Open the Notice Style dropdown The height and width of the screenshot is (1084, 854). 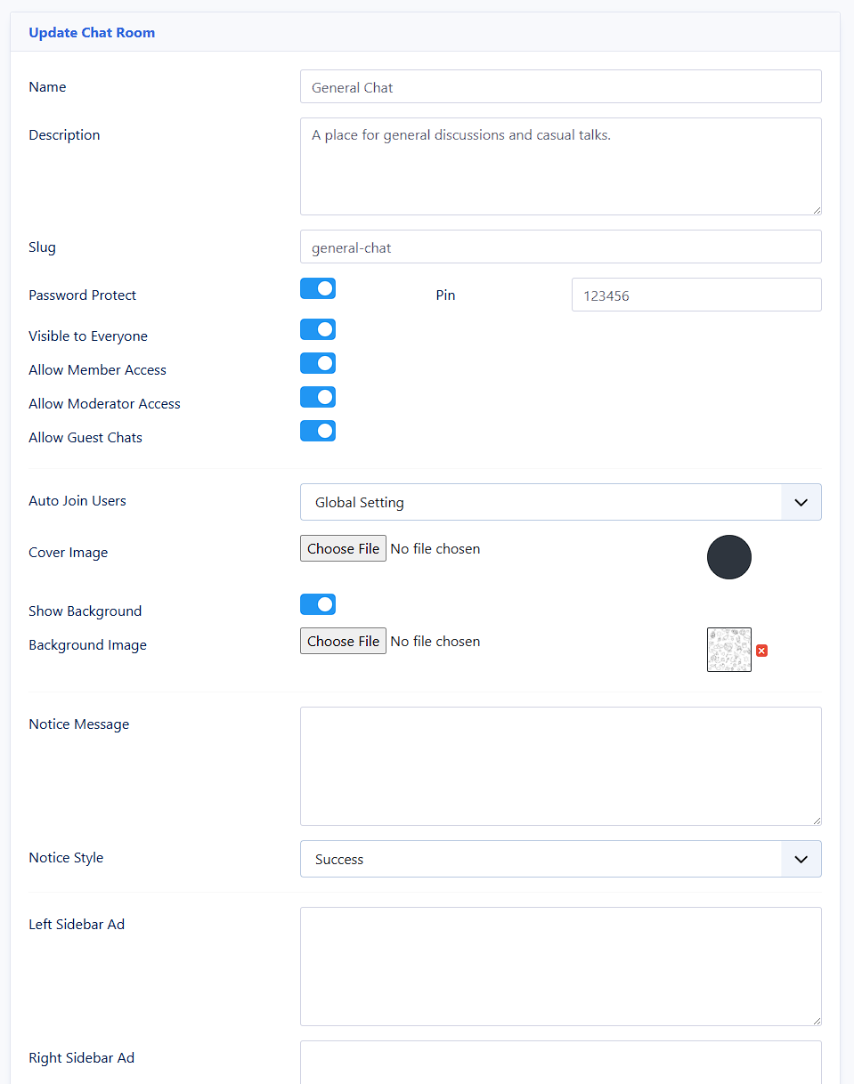coord(561,859)
